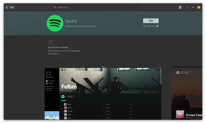This screenshot has width=206, height=124.
Task: Show download size info icon
Action: [x=157, y=26]
